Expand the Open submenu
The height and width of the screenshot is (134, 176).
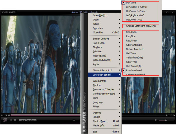click(x=104, y=20)
